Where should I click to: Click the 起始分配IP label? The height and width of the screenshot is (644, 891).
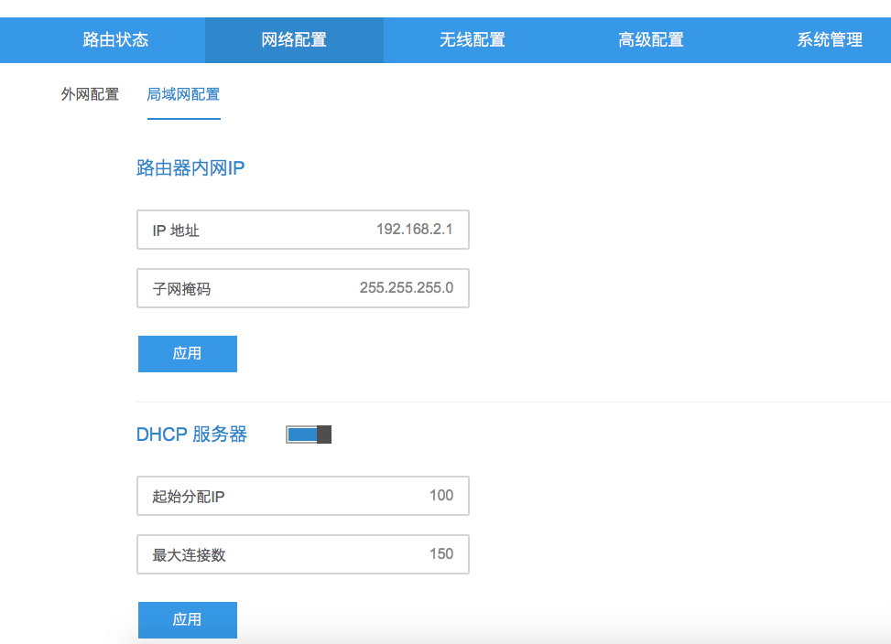tap(188, 497)
